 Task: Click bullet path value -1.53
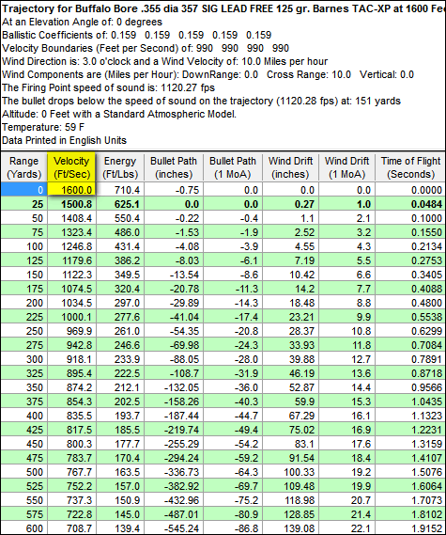(174, 232)
